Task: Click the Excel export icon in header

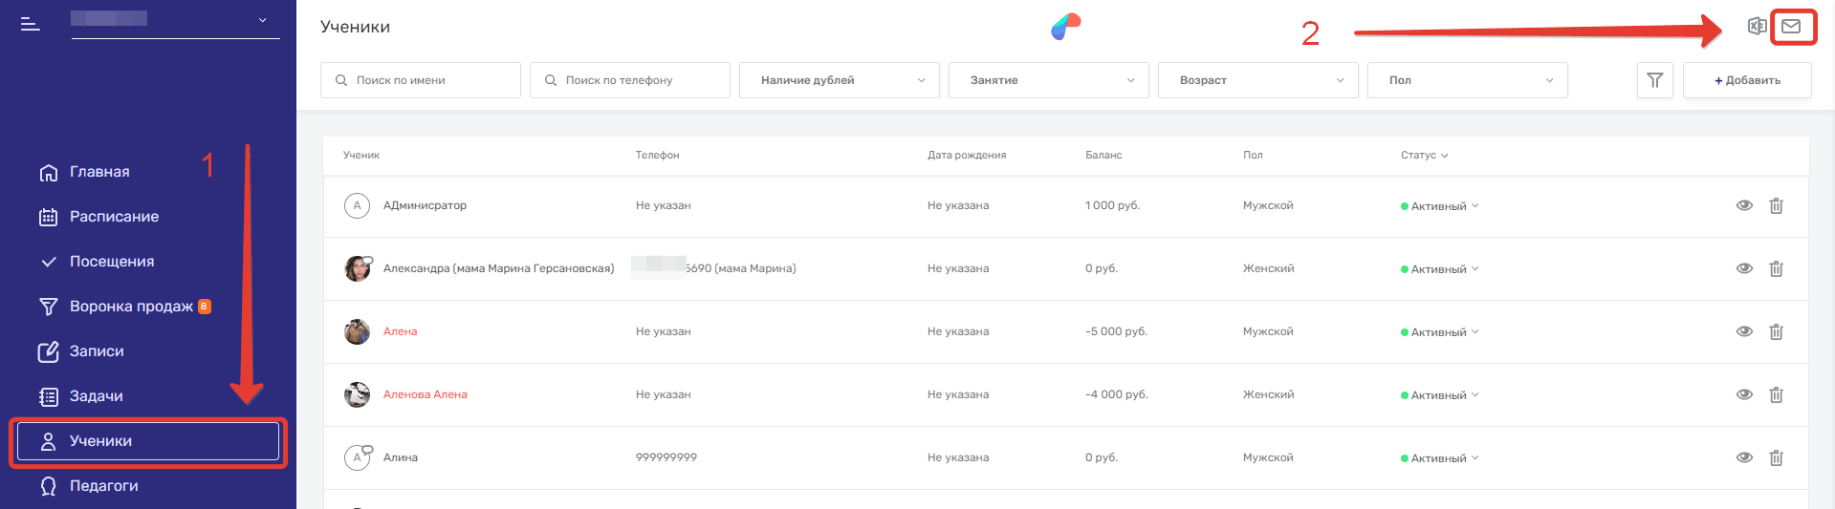Action: coord(1757,27)
